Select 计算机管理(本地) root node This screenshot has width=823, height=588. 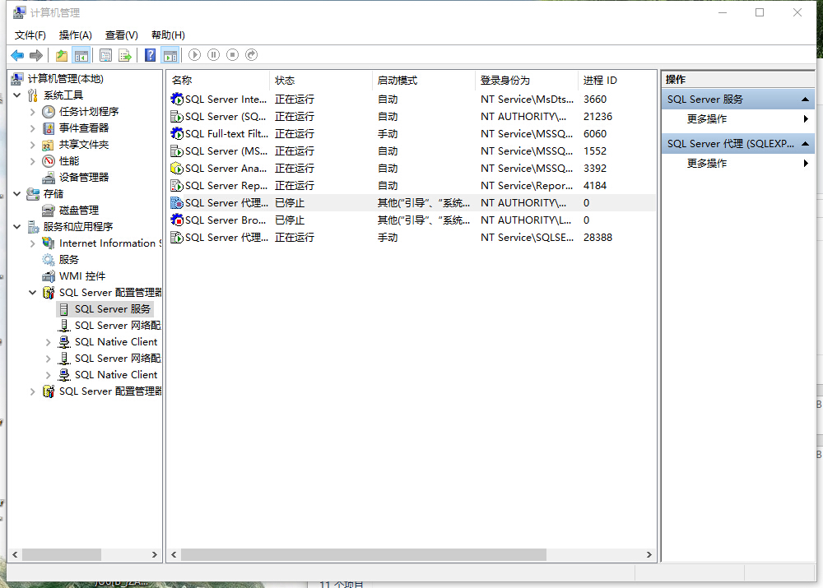[x=66, y=79]
